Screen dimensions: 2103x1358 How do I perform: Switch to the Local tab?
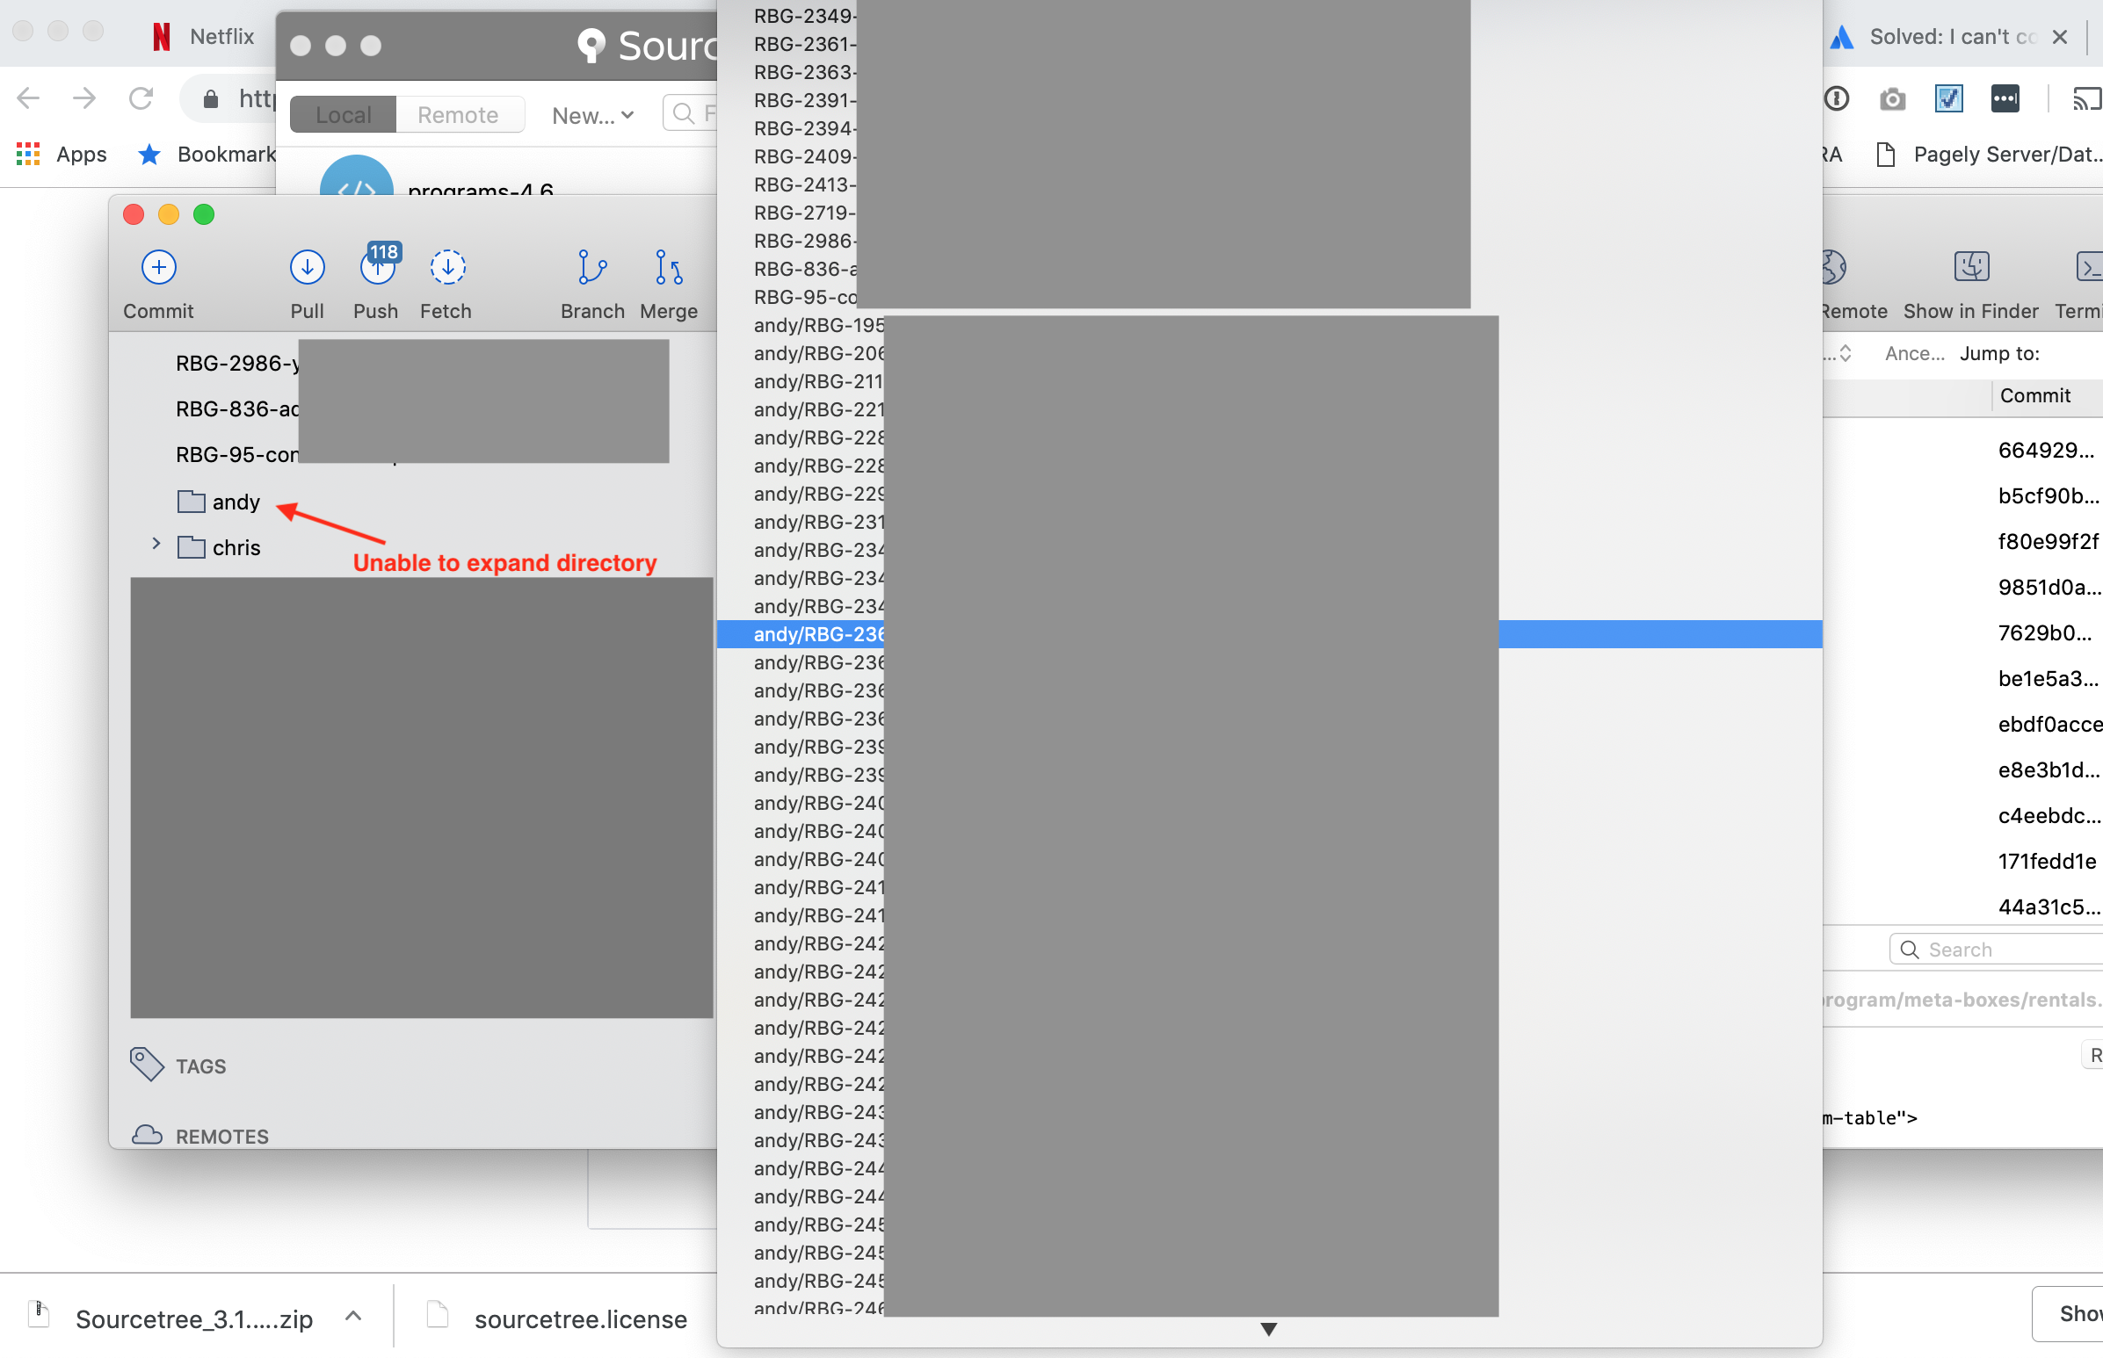pyautogui.click(x=343, y=115)
